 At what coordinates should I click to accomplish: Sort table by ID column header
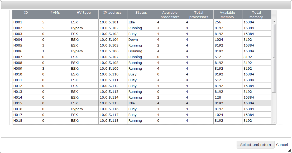click(27, 14)
